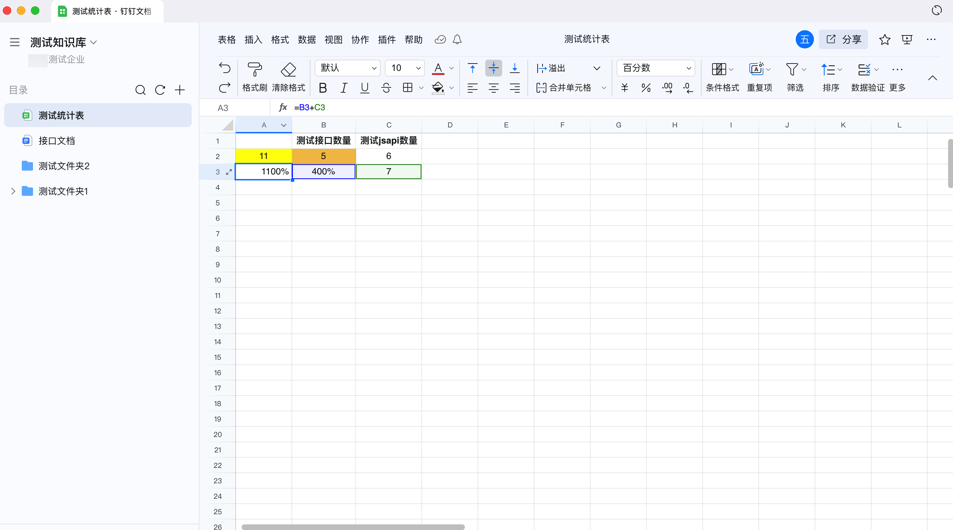Click the clear format (清除格式) eraser icon

[288, 69]
